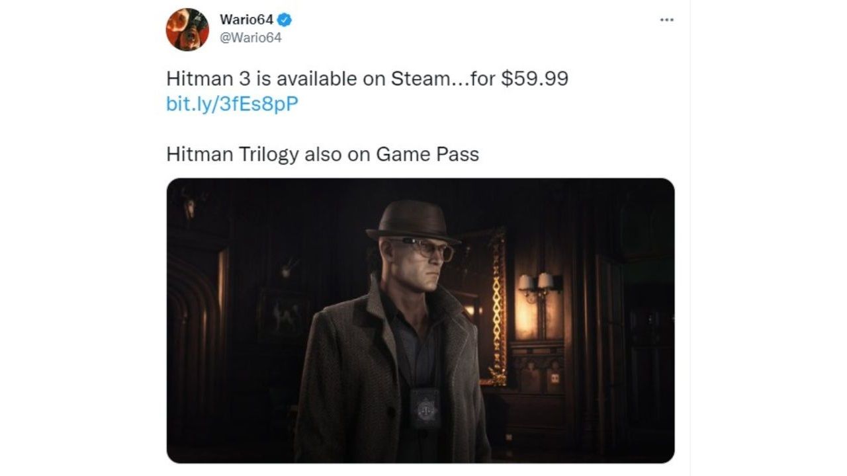
Task: Click the Wario64 display name
Action: 247,20
